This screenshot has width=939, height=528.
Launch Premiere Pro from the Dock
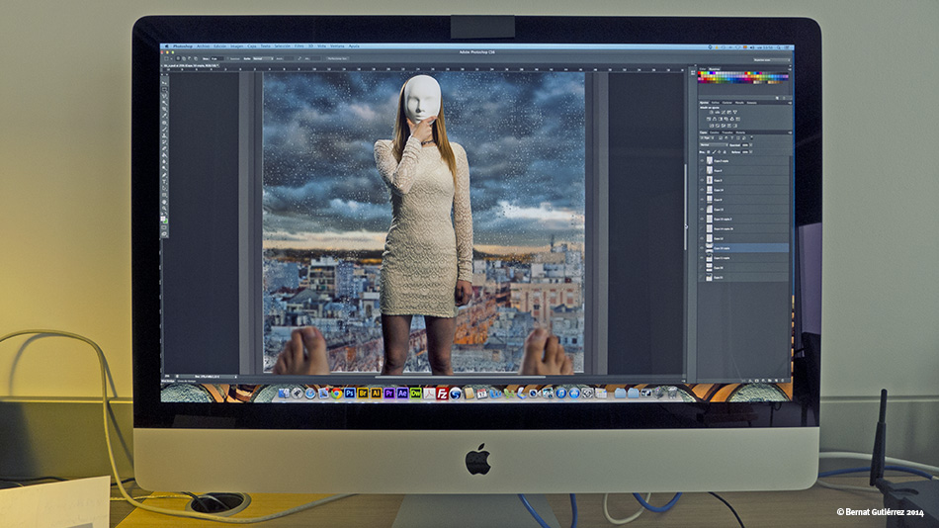point(389,394)
